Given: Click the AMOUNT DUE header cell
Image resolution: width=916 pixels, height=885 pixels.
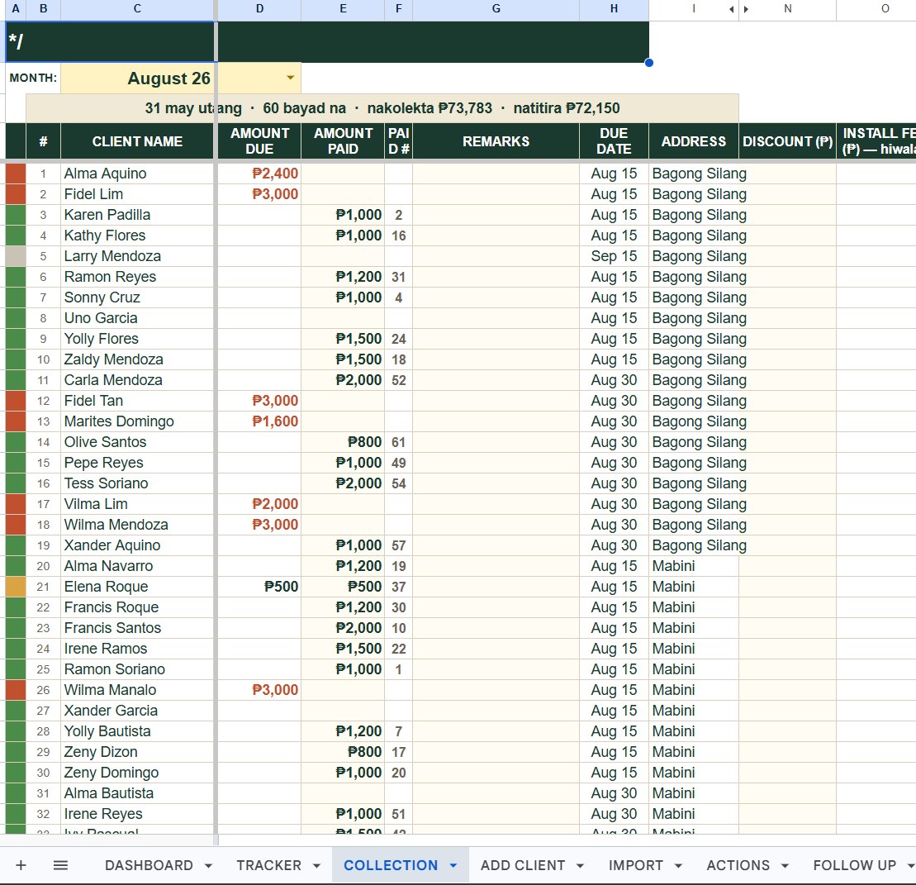Looking at the screenshot, I should tap(259, 140).
